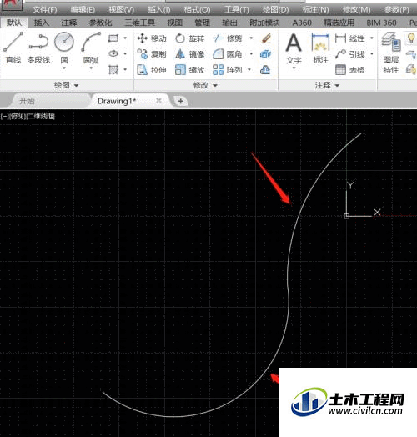This screenshot has height=437, width=417.
Task: Open the Format (格式) menu
Action: [x=197, y=10]
